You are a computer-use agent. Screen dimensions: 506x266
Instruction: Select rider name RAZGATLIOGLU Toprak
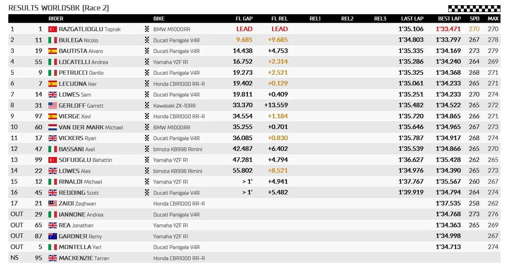click(90, 29)
